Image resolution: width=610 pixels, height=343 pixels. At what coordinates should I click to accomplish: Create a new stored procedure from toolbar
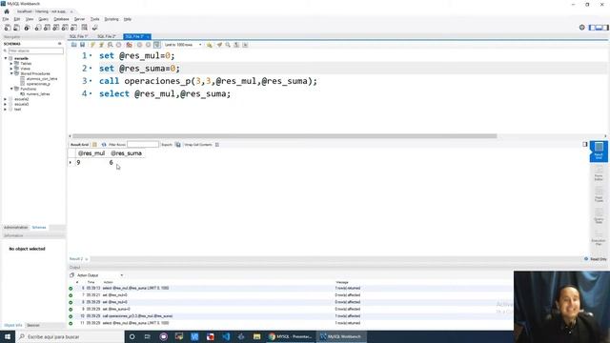[65, 28]
